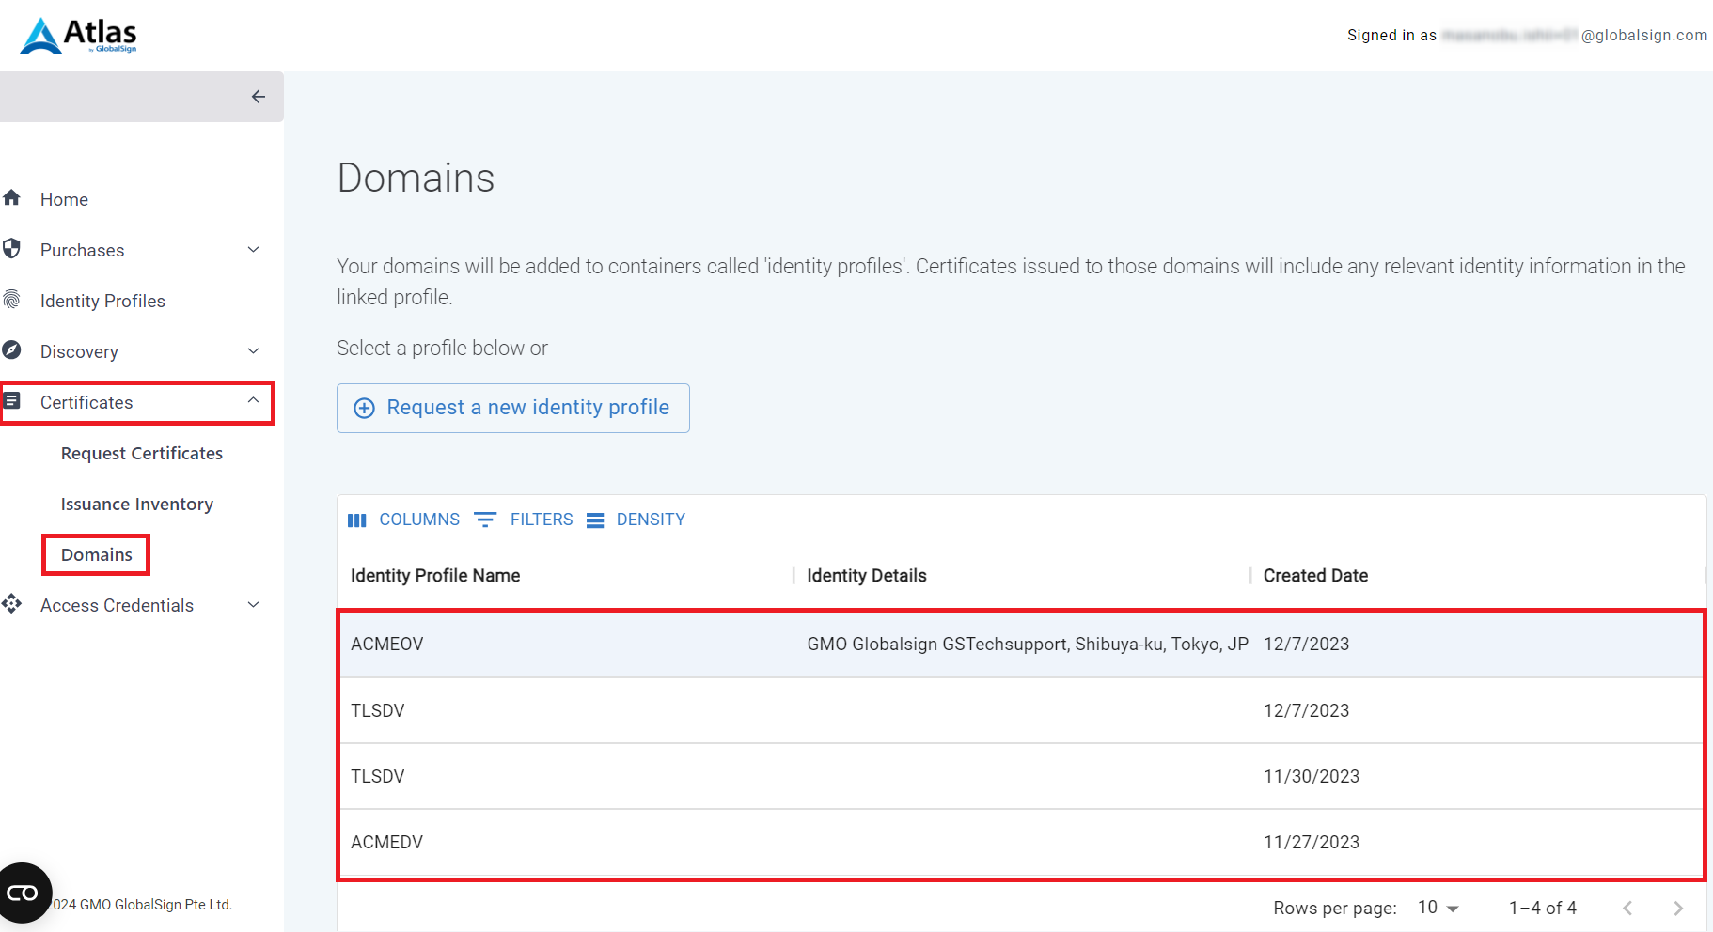Click the Discovery compass icon
The width and height of the screenshot is (1713, 932).
(x=12, y=350)
